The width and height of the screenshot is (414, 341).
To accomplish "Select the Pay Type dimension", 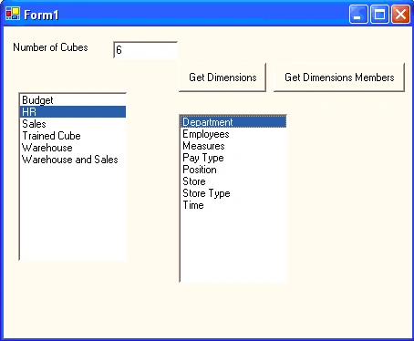I will coord(233,158).
